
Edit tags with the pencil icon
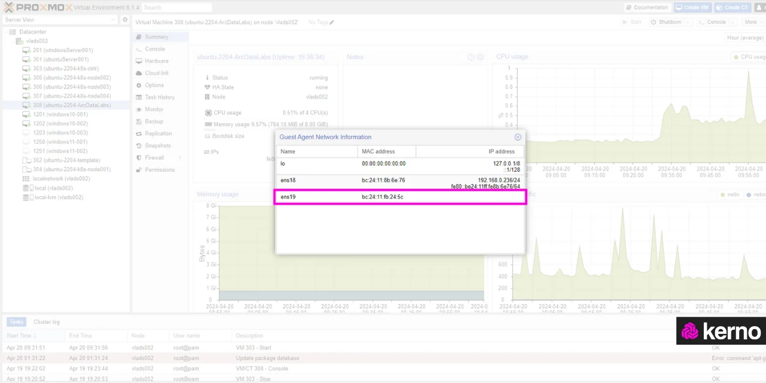(332, 22)
